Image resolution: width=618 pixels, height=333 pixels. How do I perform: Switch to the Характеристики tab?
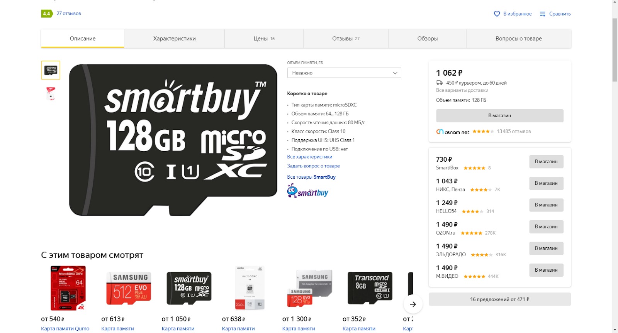coord(174,39)
